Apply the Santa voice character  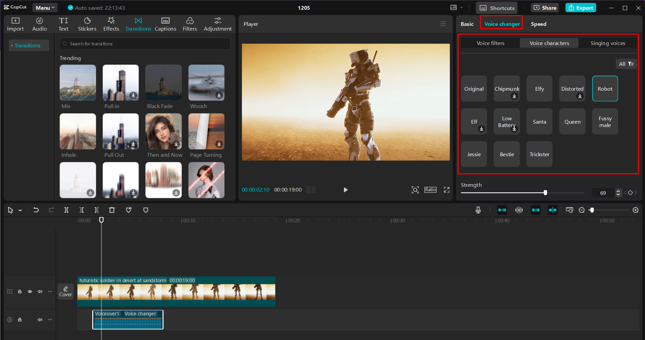point(540,121)
